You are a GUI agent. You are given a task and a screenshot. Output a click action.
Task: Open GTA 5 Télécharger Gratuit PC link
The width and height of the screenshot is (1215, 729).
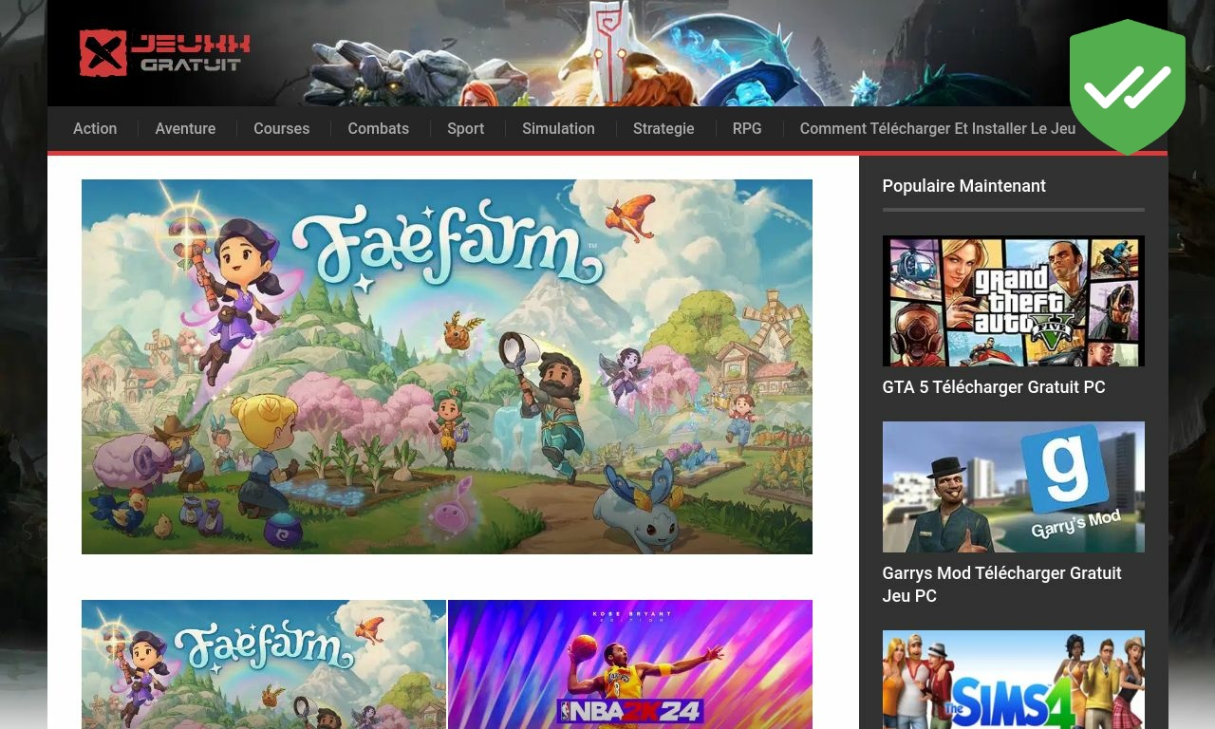[994, 387]
